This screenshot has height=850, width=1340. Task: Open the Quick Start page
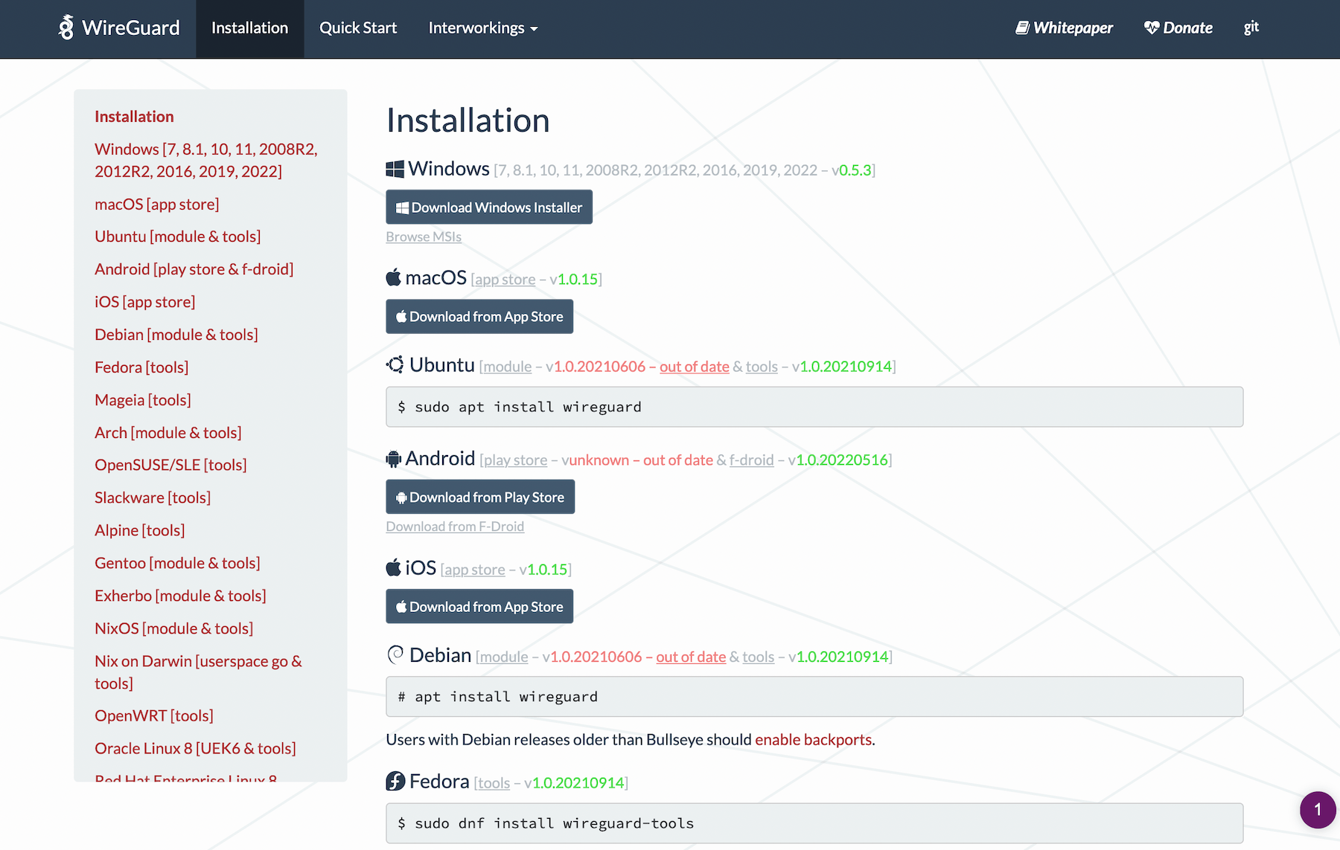pos(358,28)
